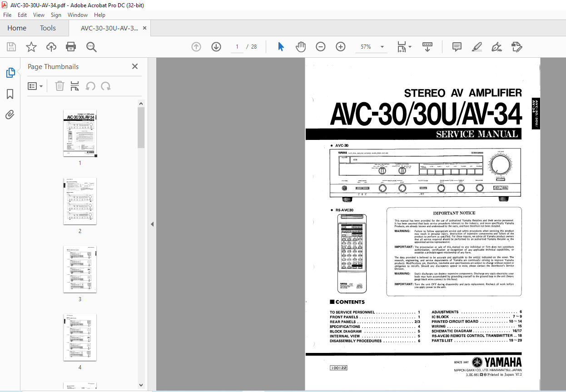Zoom in with the plus icon
Image resolution: width=566 pixels, height=392 pixels.
point(341,47)
